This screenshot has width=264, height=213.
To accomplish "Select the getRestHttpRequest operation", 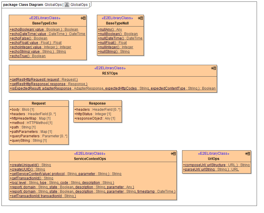I will (x=44, y=80).
